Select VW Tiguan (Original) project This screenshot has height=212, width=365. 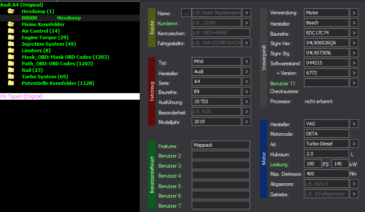click(70, 96)
